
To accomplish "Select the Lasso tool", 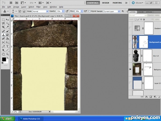I will click(3, 23).
